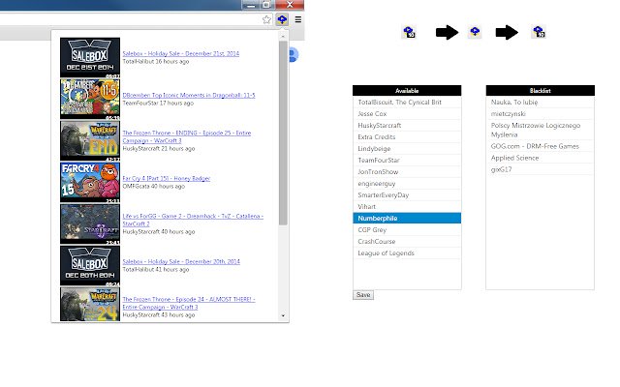The image size is (620, 387).
Task: Open the WarCraft END thumbnail
Action: 90,141
